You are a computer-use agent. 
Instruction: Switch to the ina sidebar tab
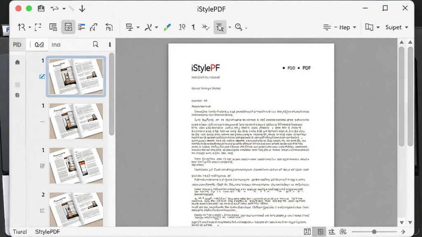56,44
